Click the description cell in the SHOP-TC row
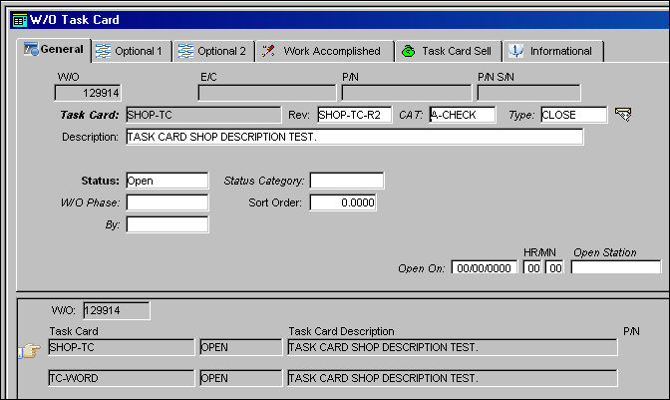This screenshot has height=400, width=670. (x=453, y=347)
